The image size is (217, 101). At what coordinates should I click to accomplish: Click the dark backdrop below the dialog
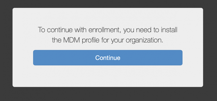(108, 94)
